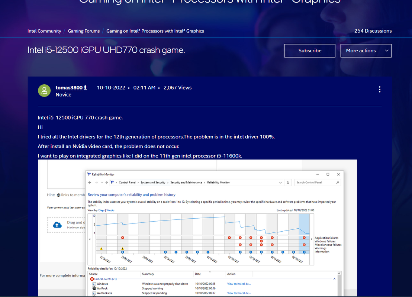Viewport: 412px width, 297px height.
Task: Open the three-dot post options menu
Action: point(379,89)
